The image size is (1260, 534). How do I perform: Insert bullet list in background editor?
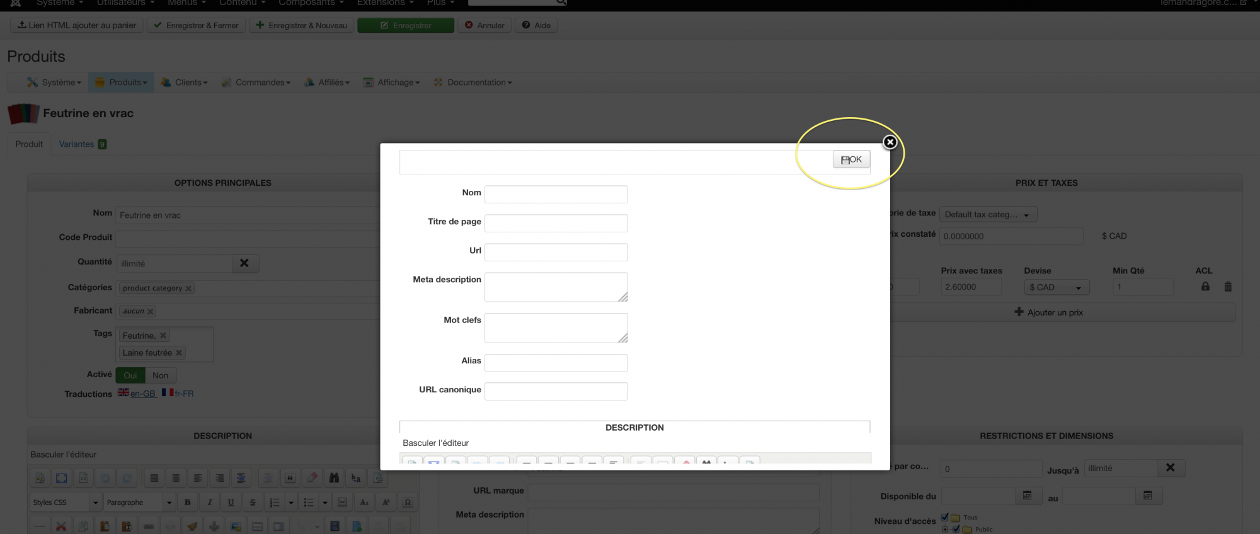[x=309, y=503]
